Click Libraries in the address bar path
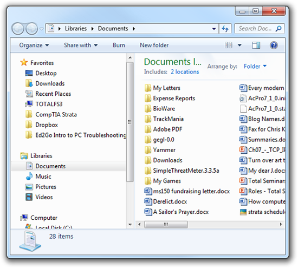 [76, 29]
